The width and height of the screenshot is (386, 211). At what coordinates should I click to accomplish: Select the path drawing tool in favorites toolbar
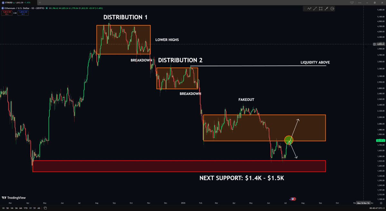[309, 9]
